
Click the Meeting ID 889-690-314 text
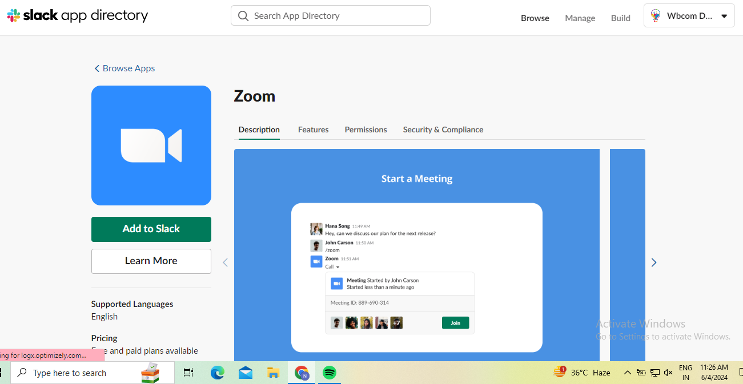pyautogui.click(x=360, y=303)
